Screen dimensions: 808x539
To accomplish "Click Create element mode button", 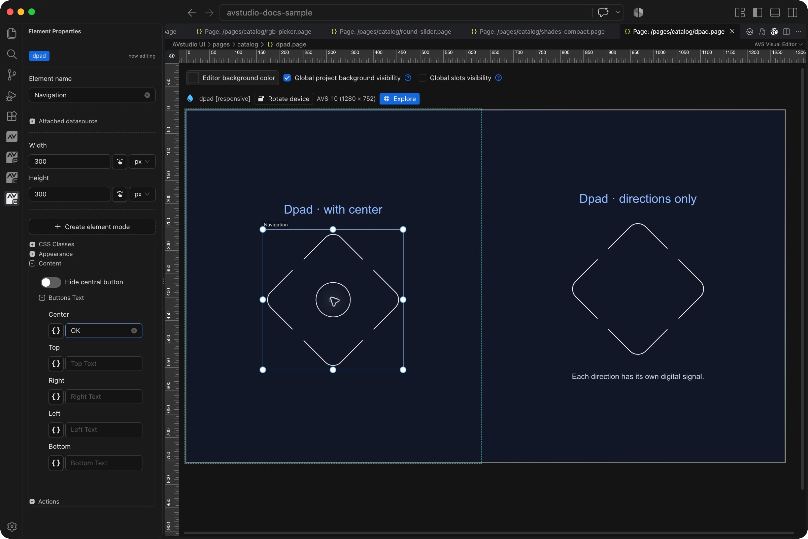I will (92, 227).
